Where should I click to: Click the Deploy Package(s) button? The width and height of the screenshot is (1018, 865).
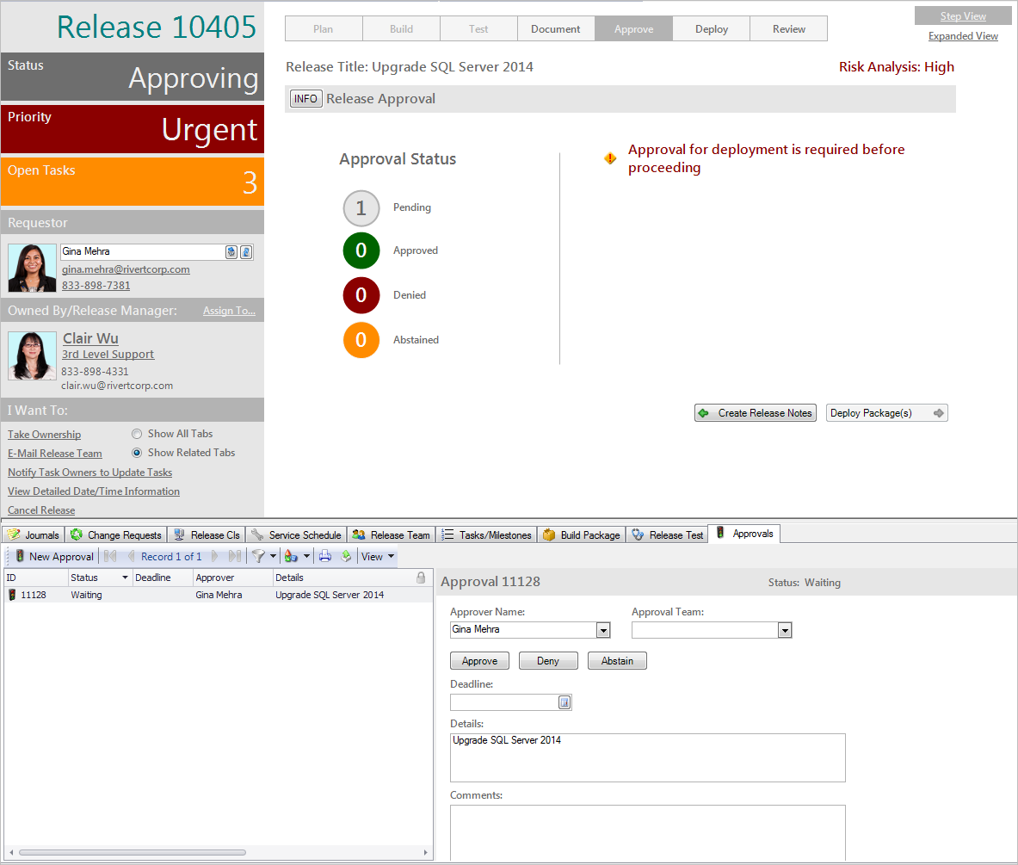click(x=886, y=412)
